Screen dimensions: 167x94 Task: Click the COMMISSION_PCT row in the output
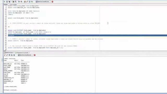coord(16,78)
